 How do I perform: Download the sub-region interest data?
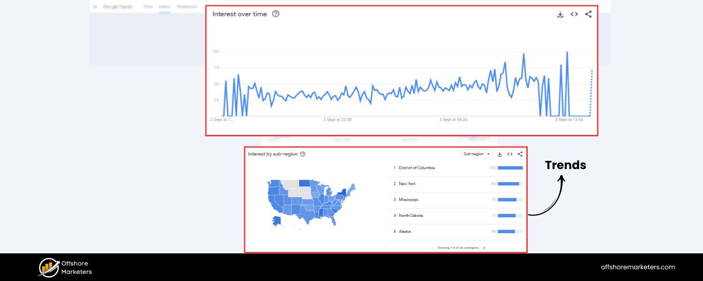pyautogui.click(x=500, y=154)
